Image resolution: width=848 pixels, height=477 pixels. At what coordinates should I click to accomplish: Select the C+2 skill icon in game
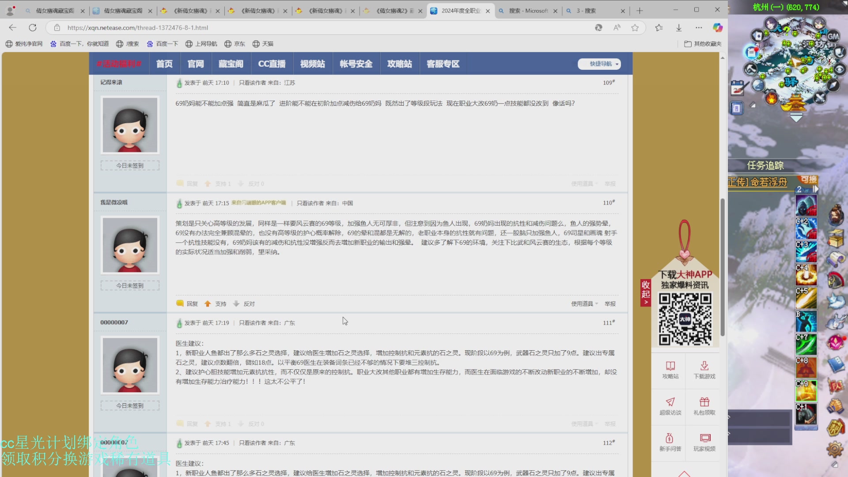coord(806,228)
